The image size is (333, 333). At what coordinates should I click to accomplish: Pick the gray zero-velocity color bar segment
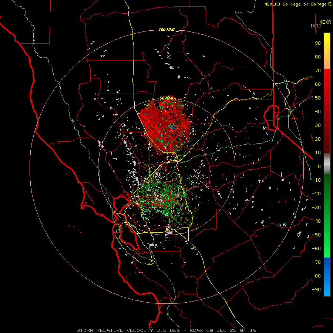pos(327,164)
